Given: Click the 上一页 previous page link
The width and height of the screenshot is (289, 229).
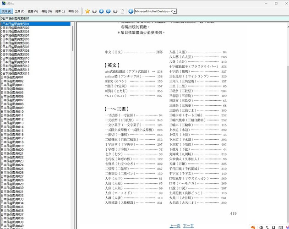Looking at the screenshot, I should coord(174,225).
